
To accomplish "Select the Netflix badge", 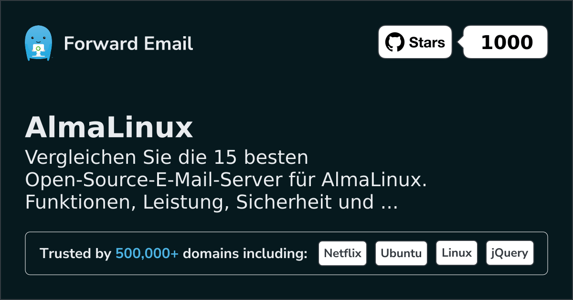I will (x=342, y=253).
